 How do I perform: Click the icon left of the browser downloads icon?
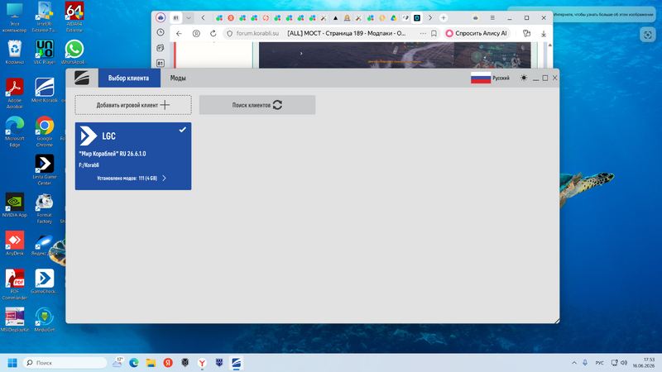pos(526,33)
